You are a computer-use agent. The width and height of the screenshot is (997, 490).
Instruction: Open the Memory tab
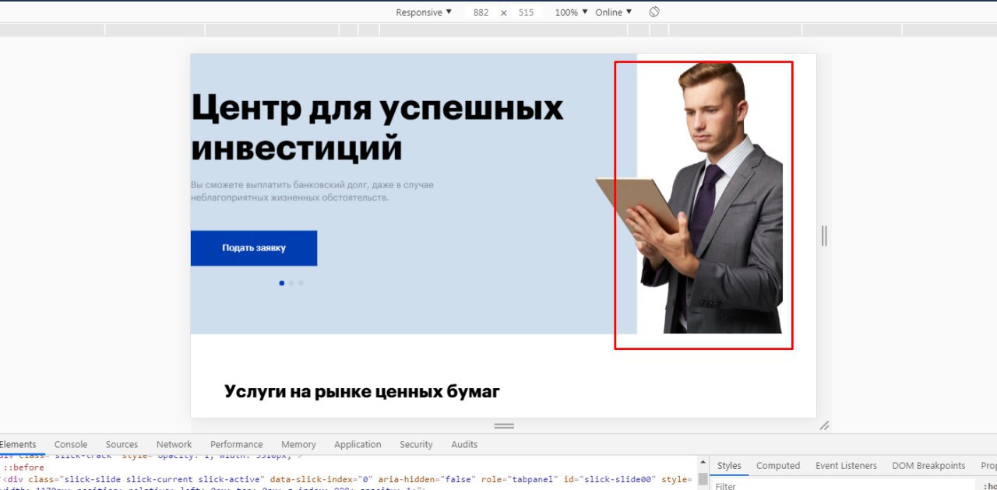(298, 444)
